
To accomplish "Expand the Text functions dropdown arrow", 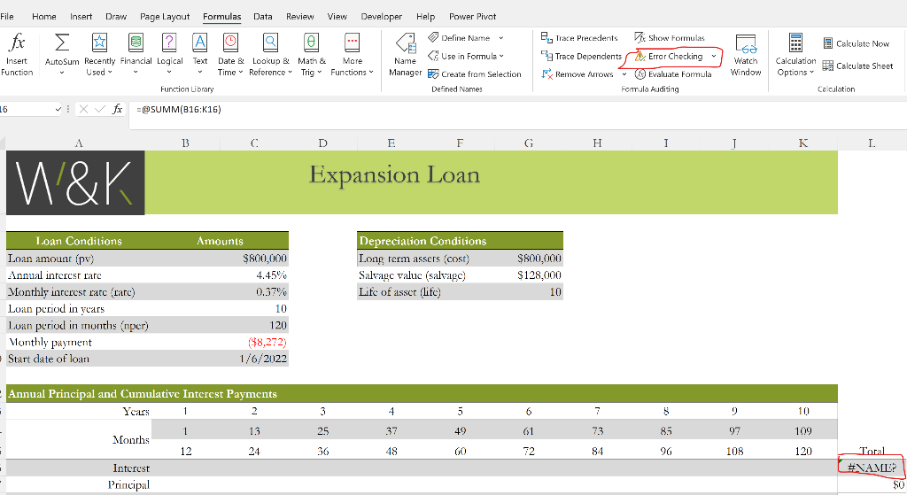I will 199,73.
